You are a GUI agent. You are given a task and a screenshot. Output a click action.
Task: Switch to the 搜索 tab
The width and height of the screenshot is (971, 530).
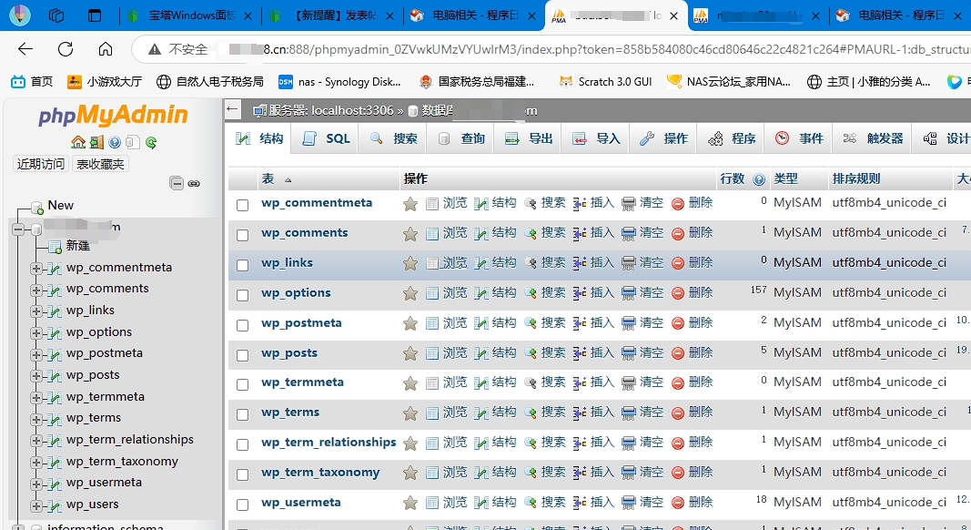tap(394, 138)
